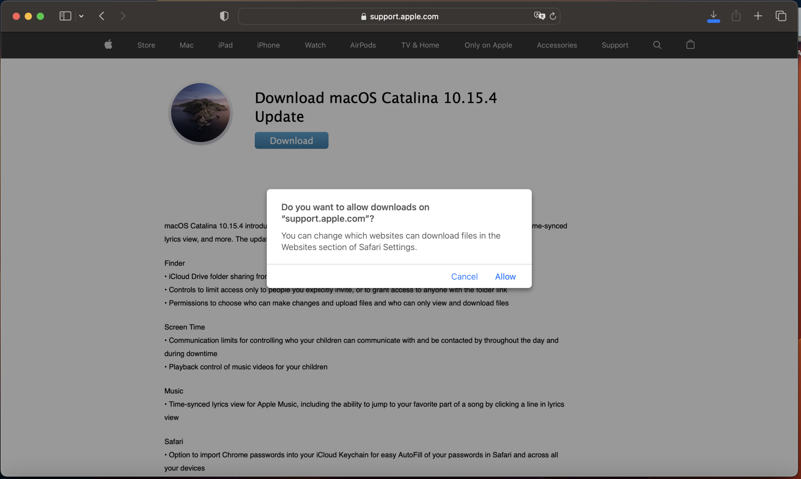The width and height of the screenshot is (801, 479).
Task: Expand the sidebar tab group dropdown chevron
Action: click(81, 16)
